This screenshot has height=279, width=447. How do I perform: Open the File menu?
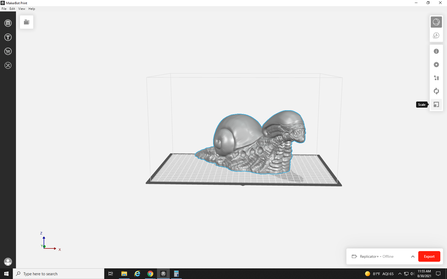pyautogui.click(x=4, y=9)
